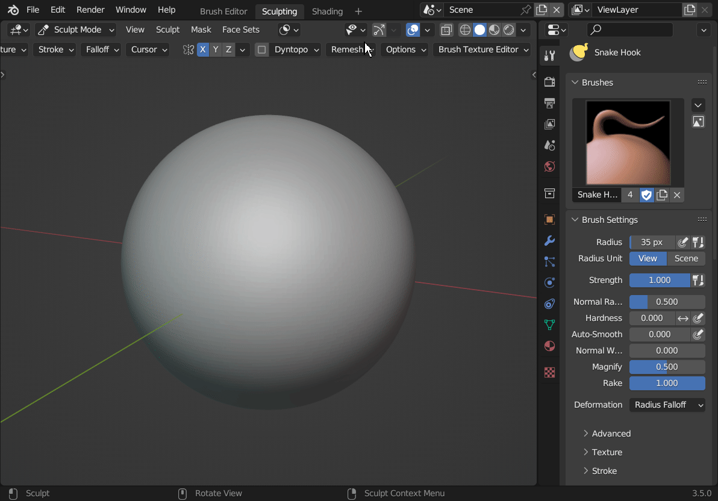Toggle viewport overlays
Viewport: 718px width, 501px height.
click(x=413, y=30)
